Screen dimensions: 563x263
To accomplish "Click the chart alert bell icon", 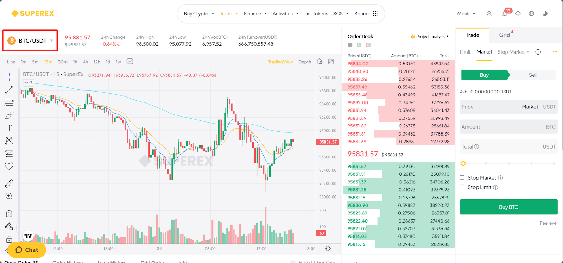I will (320, 62).
